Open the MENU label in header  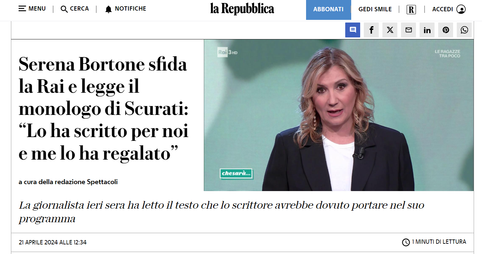(37, 9)
